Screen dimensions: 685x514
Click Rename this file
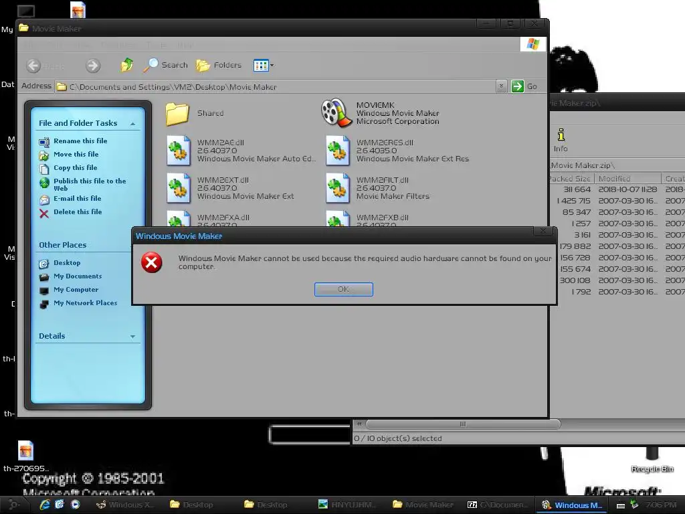click(x=80, y=141)
